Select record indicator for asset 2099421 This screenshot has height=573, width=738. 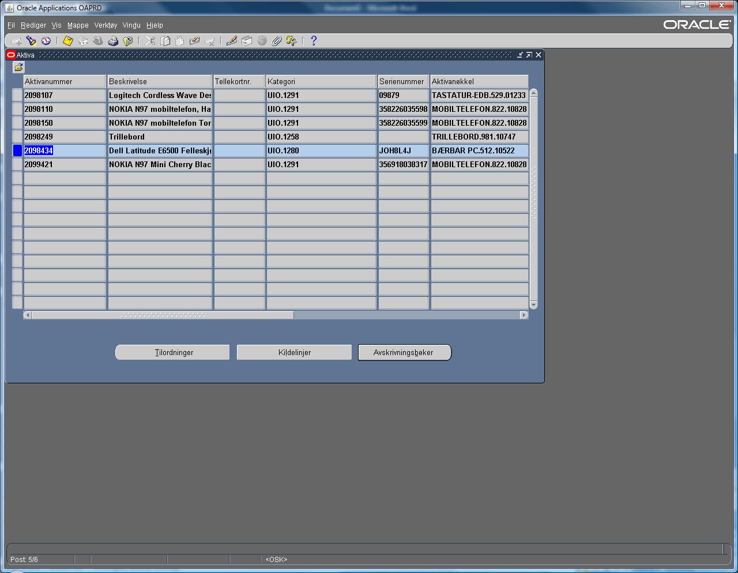click(x=17, y=164)
